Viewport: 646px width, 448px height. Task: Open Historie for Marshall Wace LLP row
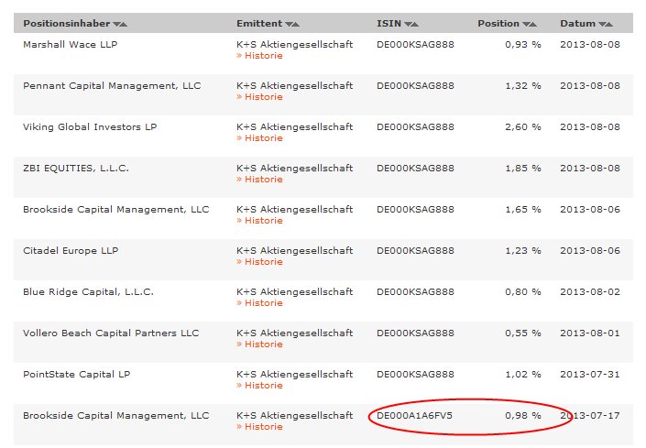259,56
